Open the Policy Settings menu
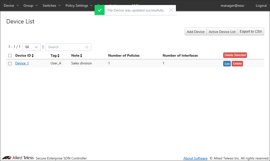Screen dimensions: 270x161 [x=79, y=5]
